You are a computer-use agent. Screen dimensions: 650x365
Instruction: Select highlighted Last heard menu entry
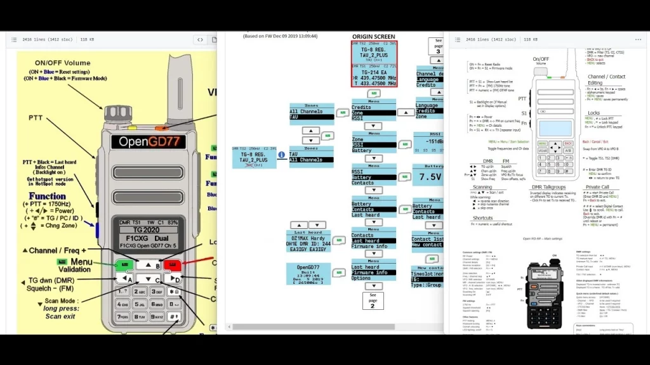pos(374,241)
